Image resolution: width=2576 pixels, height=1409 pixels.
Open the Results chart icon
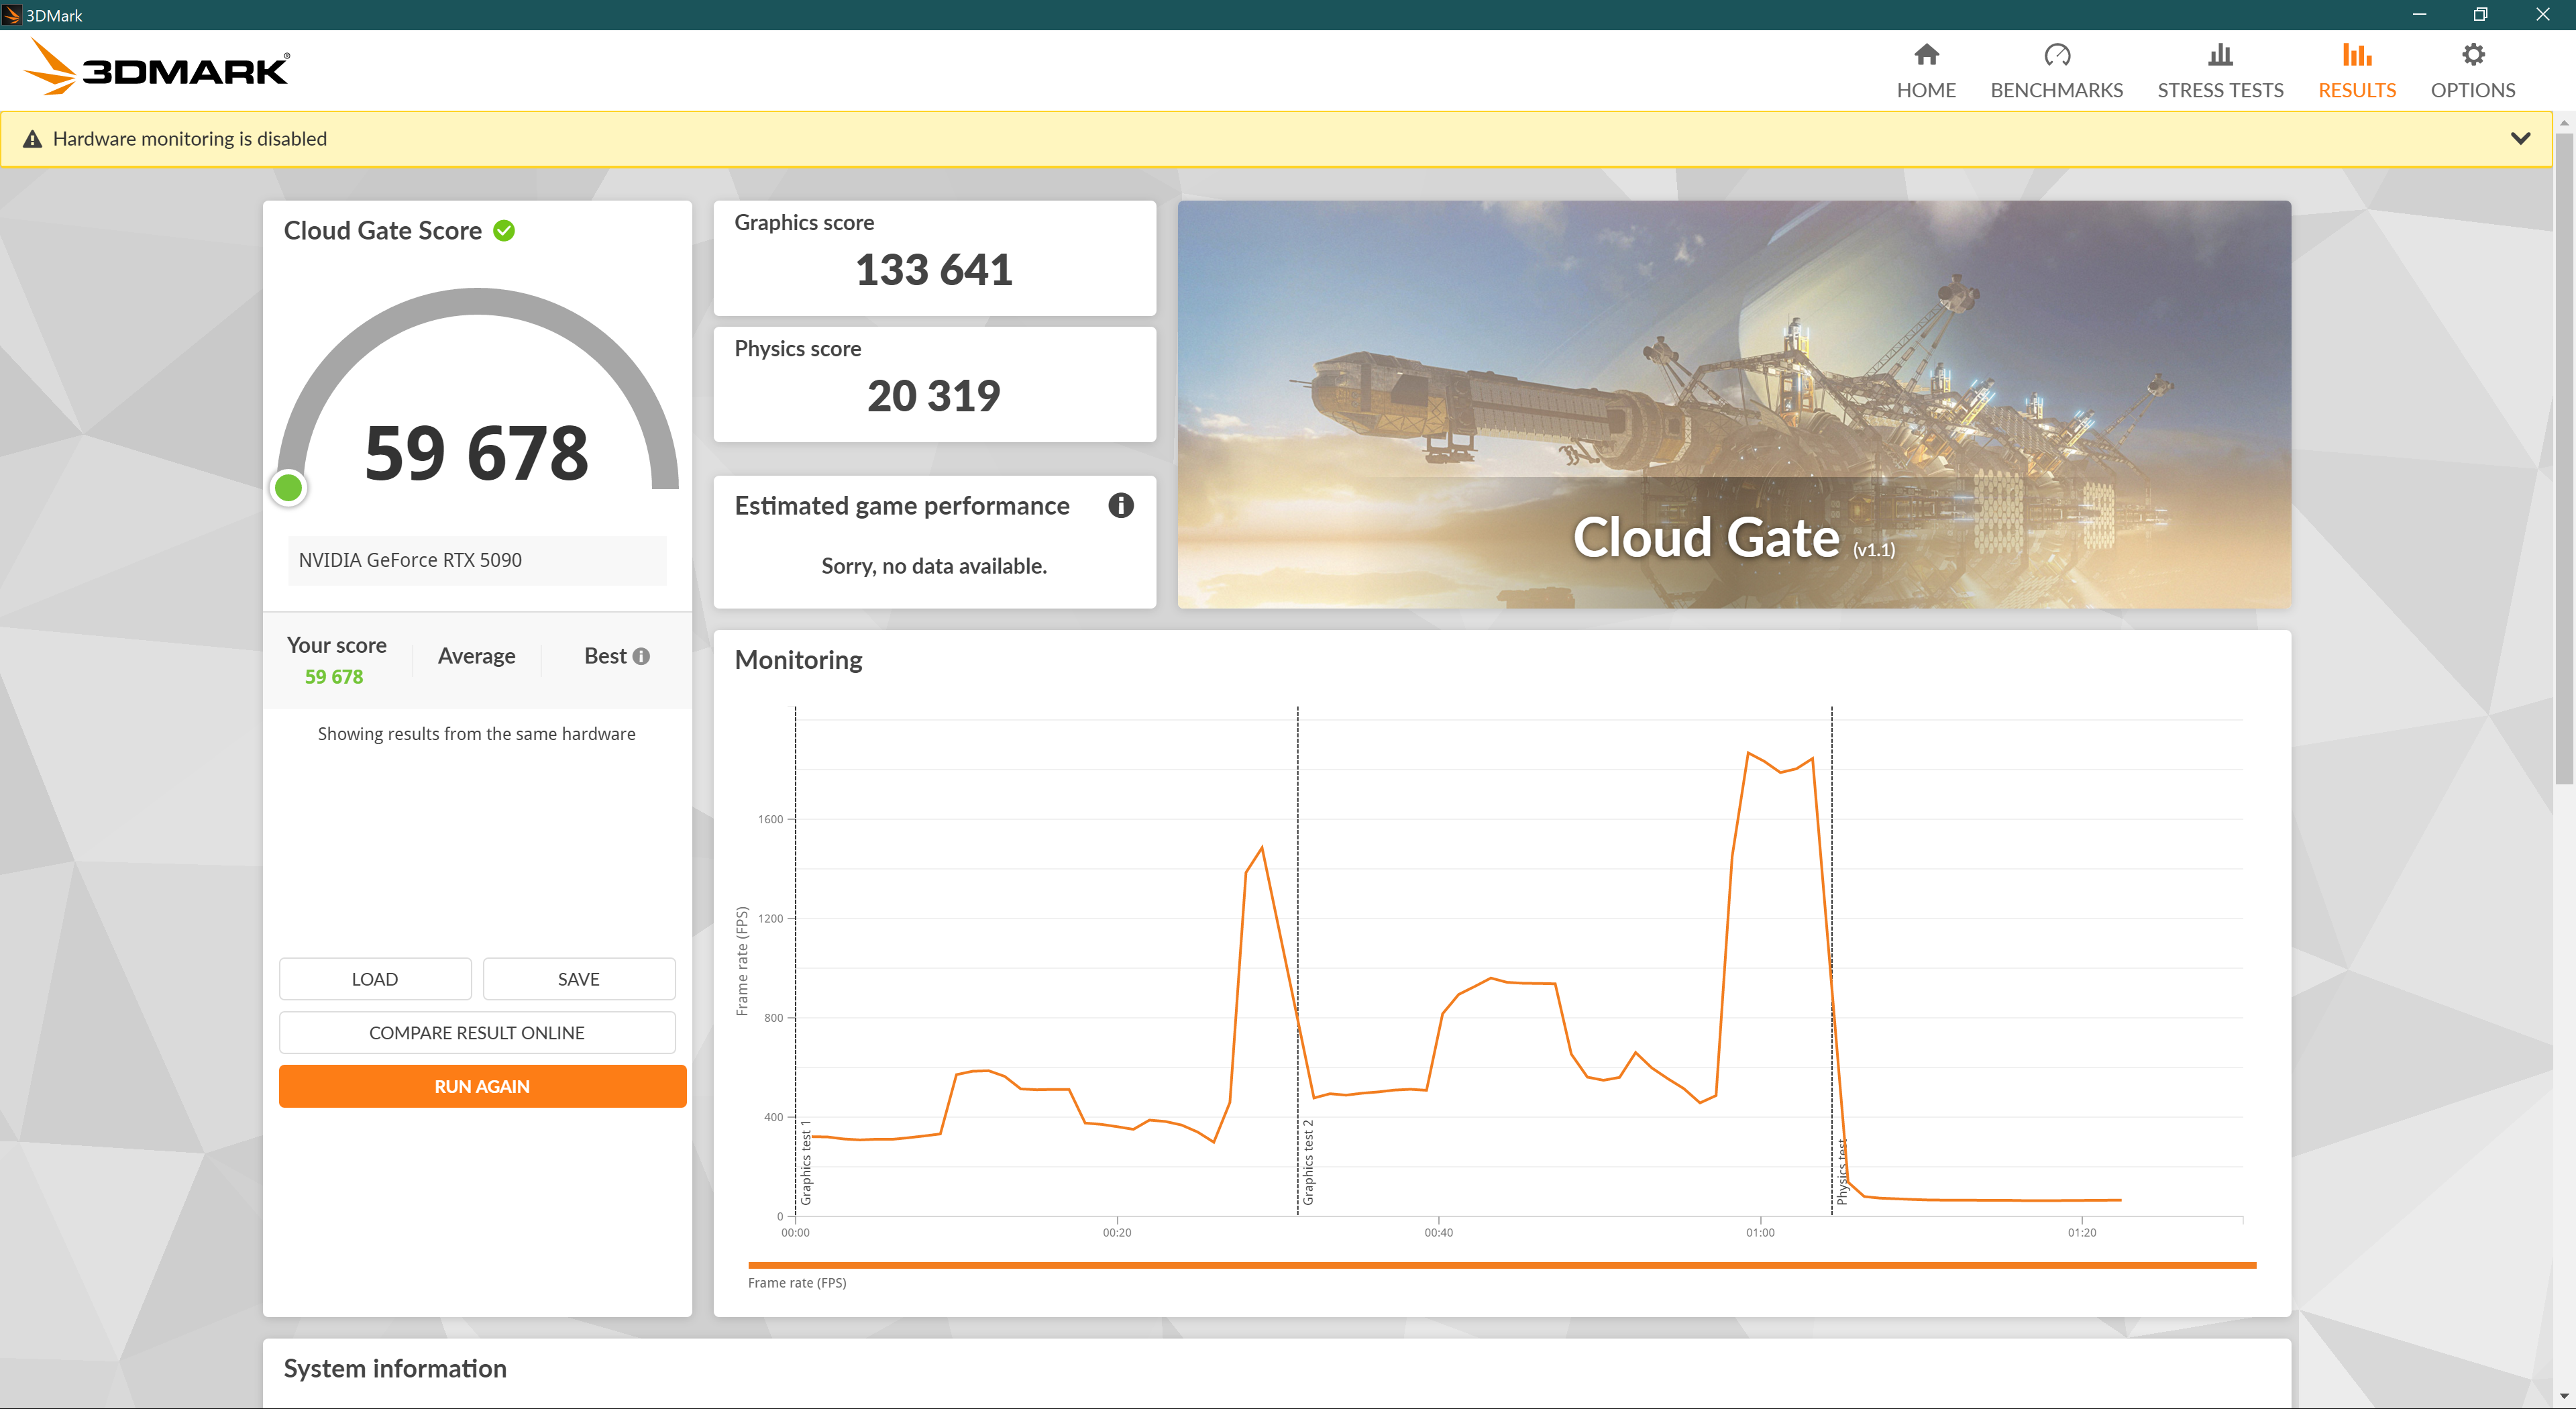[x=2357, y=55]
